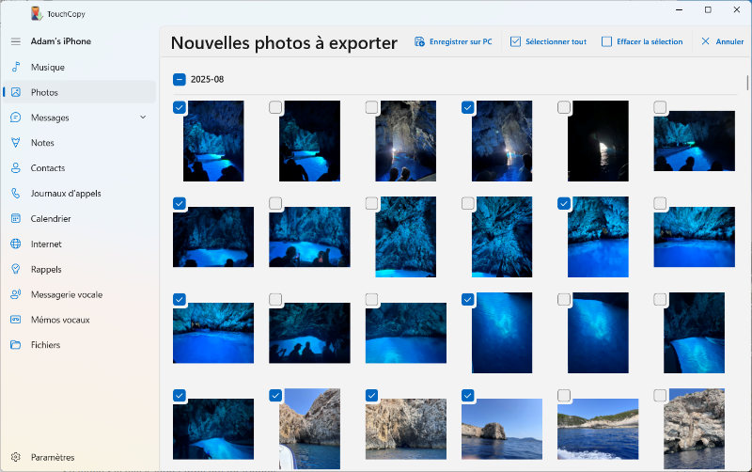The image size is (752, 472).
Task: Click the Calendrier calendar icon
Action: click(x=16, y=218)
